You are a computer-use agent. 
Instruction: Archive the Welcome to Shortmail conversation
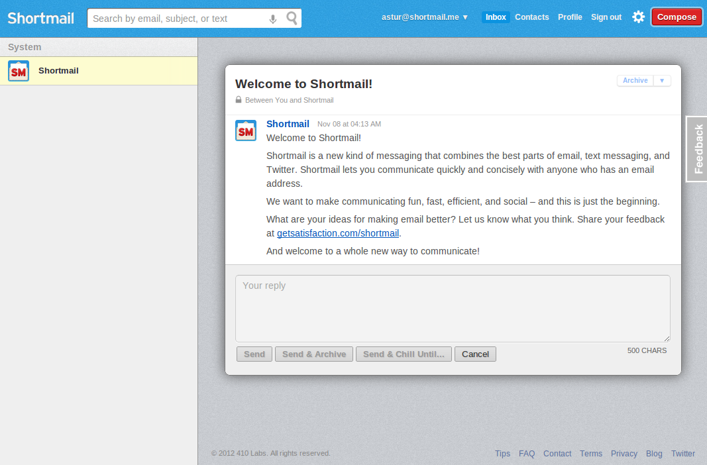pyautogui.click(x=635, y=81)
